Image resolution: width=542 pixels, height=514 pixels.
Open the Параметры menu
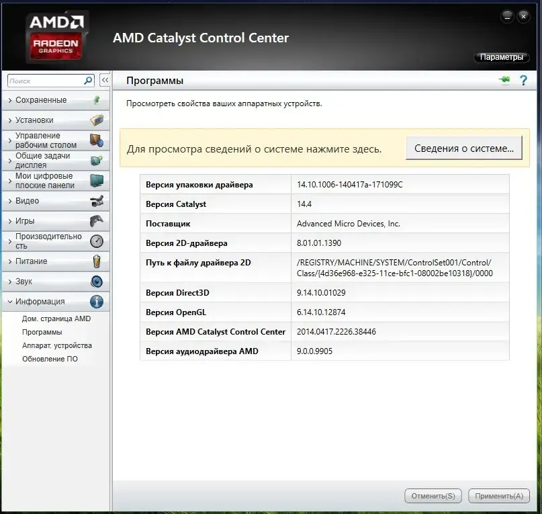tap(502, 57)
